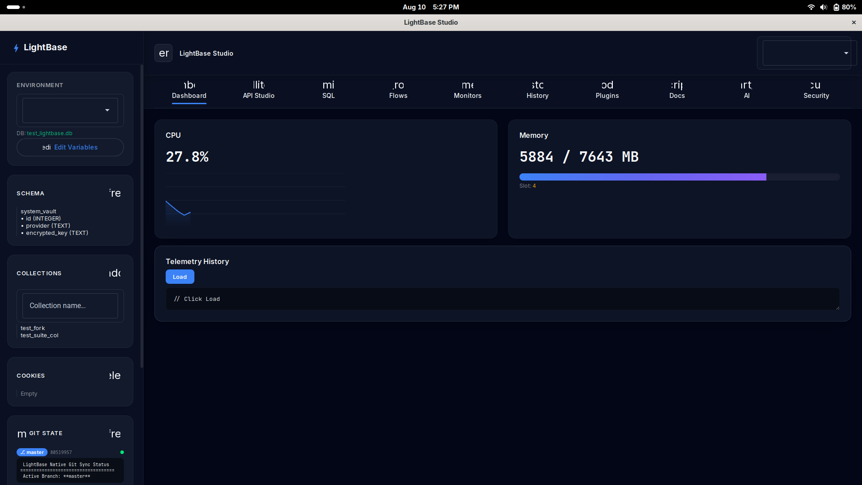862x485 pixels.
Task: Click the test_lightbase.db database name
Action: 49,133
